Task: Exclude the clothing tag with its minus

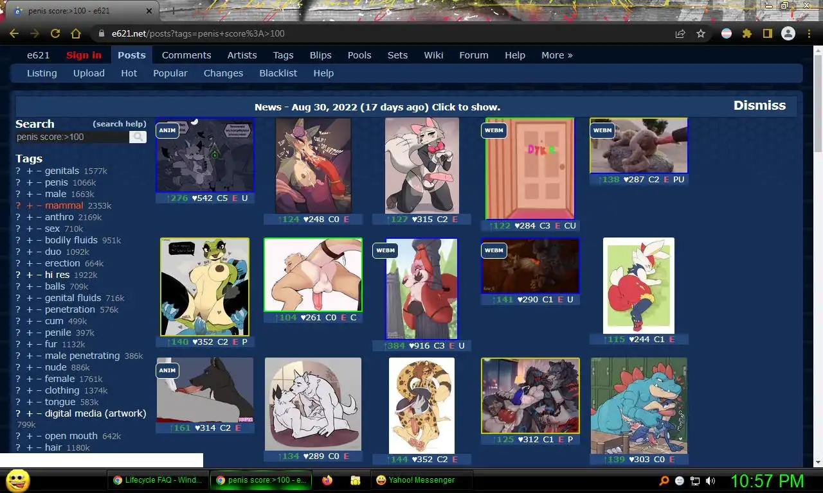Action: pos(39,390)
